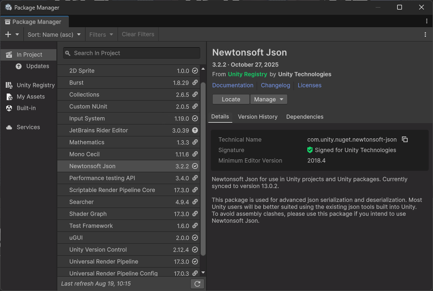Open the Changelog link
This screenshot has width=433, height=291.
(275, 85)
